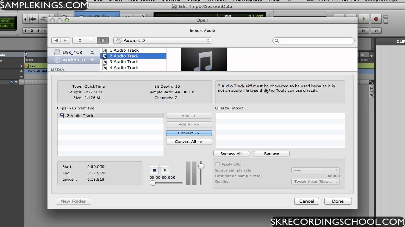Open the Audio CD location dropdown
Image resolution: width=405 pixels, height=227 pixels.
[x=162, y=40]
